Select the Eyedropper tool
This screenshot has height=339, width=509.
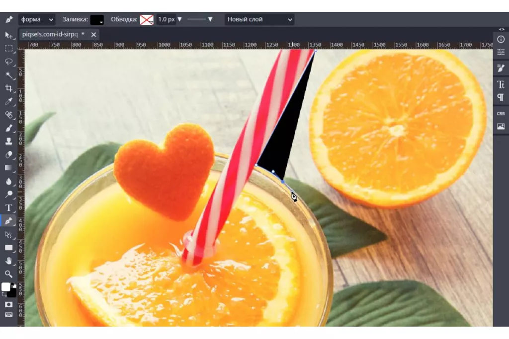(x=8, y=101)
